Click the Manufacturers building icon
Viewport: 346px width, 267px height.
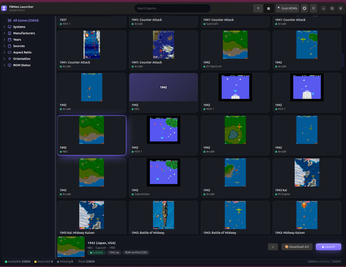(x=9, y=33)
